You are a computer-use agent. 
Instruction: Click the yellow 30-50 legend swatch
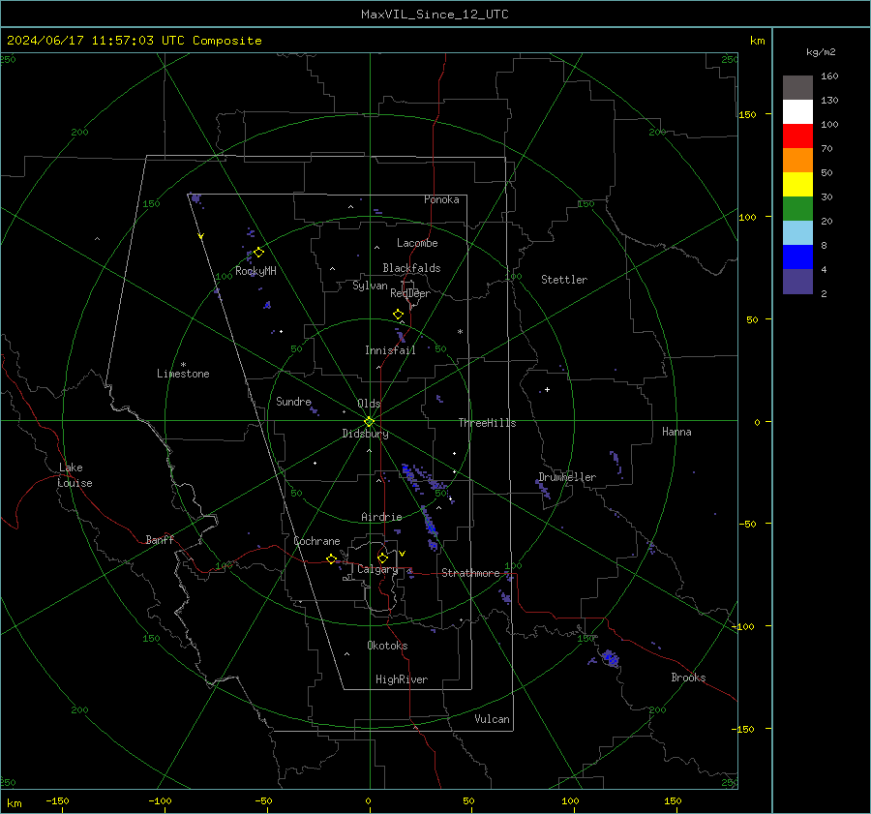pyautogui.click(x=797, y=185)
